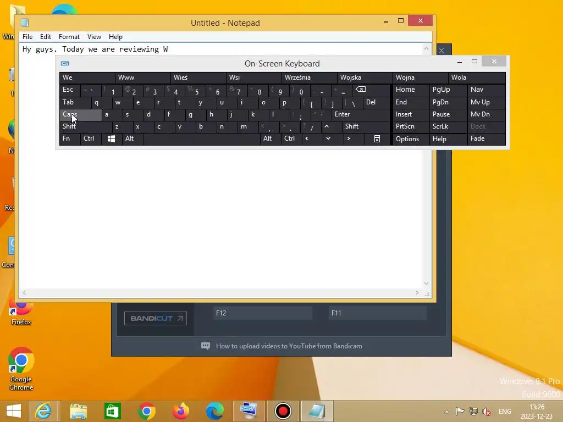
Task: Toggle the ScrLk key
Action: click(448, 127)
